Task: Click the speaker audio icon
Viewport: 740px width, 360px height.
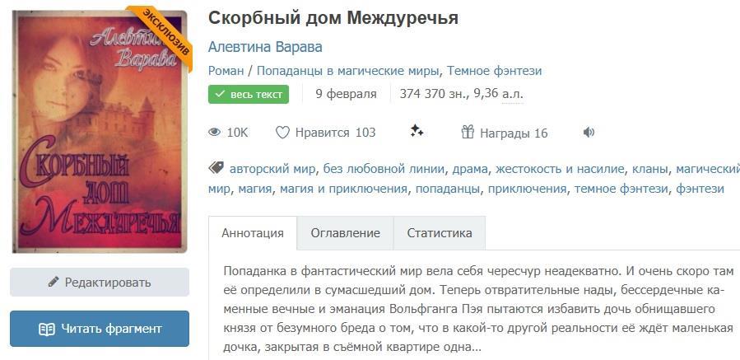Action: coord(589,133)
